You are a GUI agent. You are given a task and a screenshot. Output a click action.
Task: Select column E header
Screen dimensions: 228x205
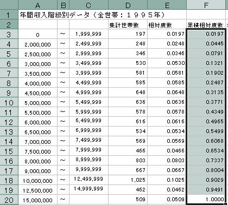pos(167,5)
